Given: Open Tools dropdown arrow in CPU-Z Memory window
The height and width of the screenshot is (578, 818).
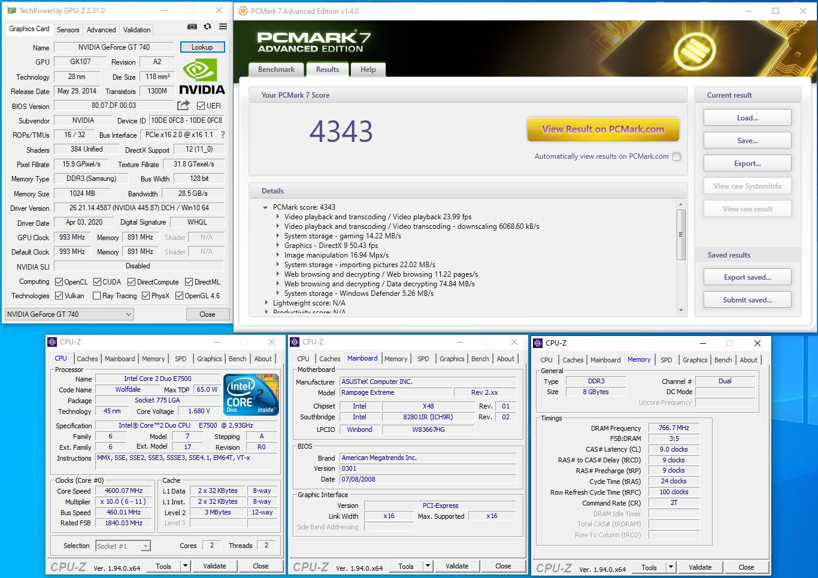Looking at the screenshot, I should point(671,567).
